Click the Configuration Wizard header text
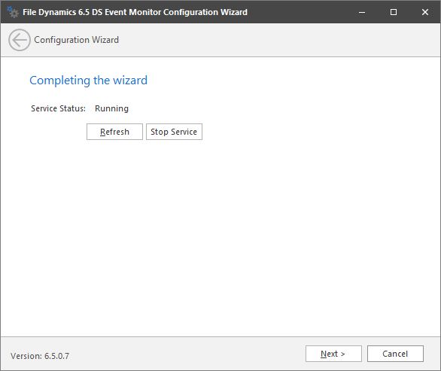The image size is (441, 371). (x=76, y=40)
